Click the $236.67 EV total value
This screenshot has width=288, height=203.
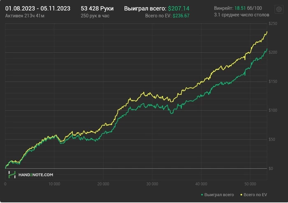tap(181, 16)
